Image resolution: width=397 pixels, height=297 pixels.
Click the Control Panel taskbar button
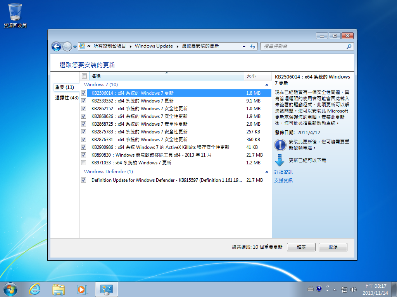(106, 289)
